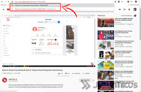Viewport: 141px width, 92px height.
Task: Click the video title Dijamin Akurat text
Action: click(x=32, y=70)
